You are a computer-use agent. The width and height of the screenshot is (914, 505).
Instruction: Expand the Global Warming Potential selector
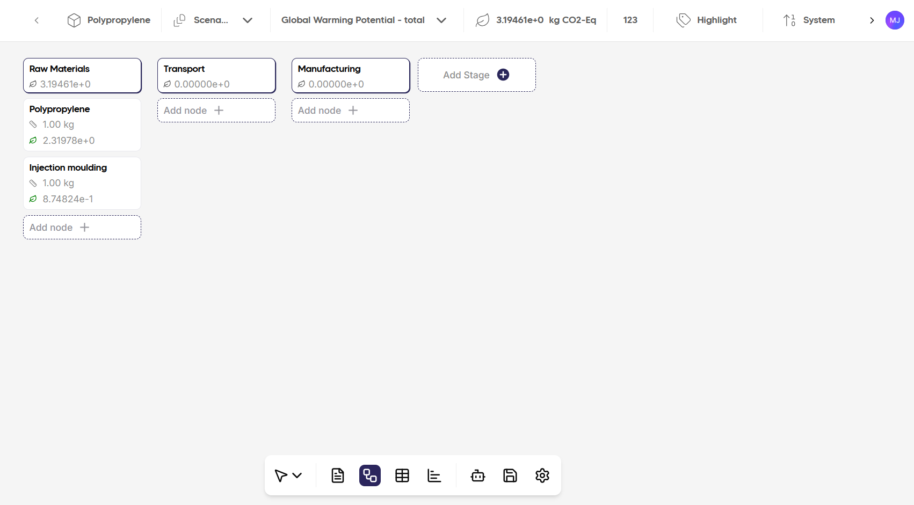point(441,20)
